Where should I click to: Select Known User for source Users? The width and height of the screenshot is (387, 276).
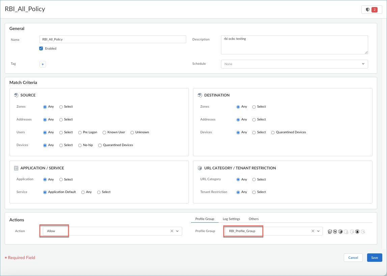[x=105, y=133]
